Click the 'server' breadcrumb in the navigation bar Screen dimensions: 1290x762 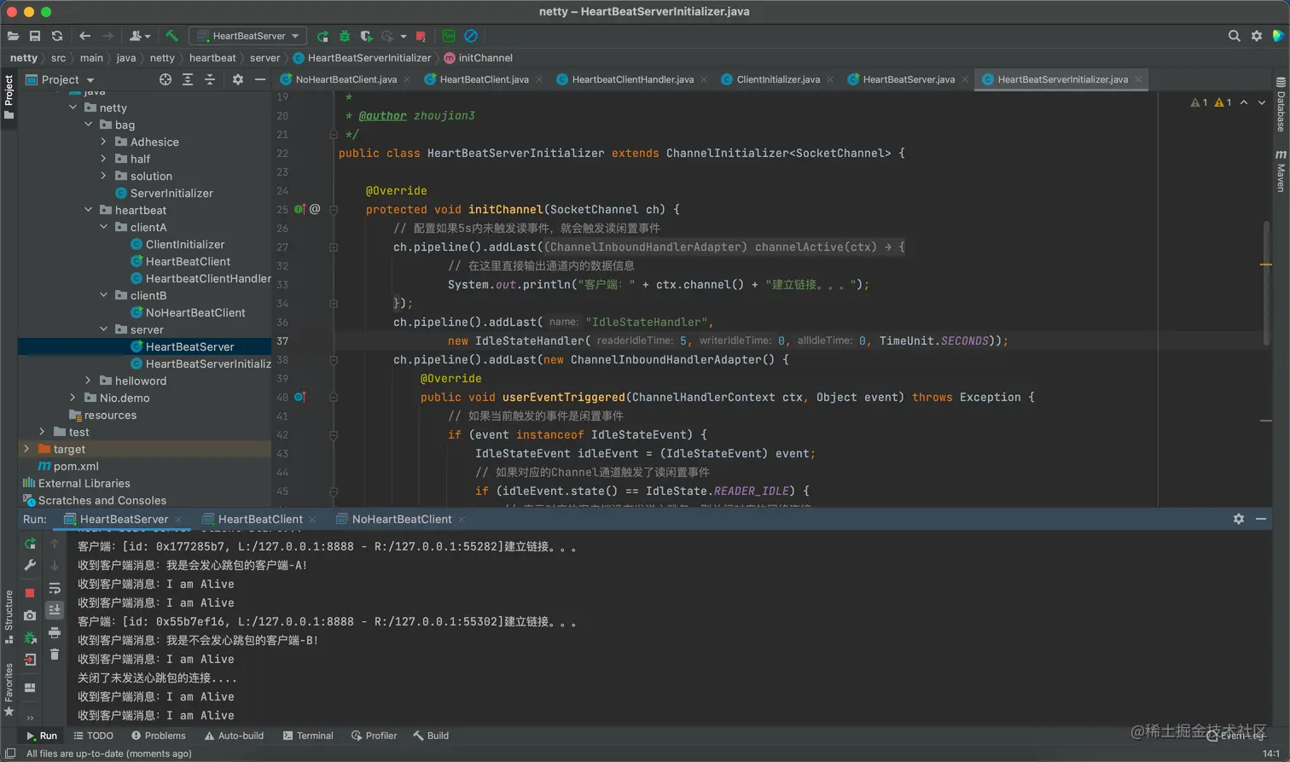click(x=264, y=58)
